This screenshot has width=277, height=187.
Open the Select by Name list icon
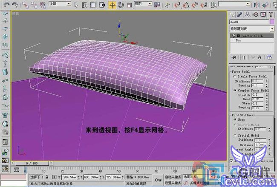point(85,5)
